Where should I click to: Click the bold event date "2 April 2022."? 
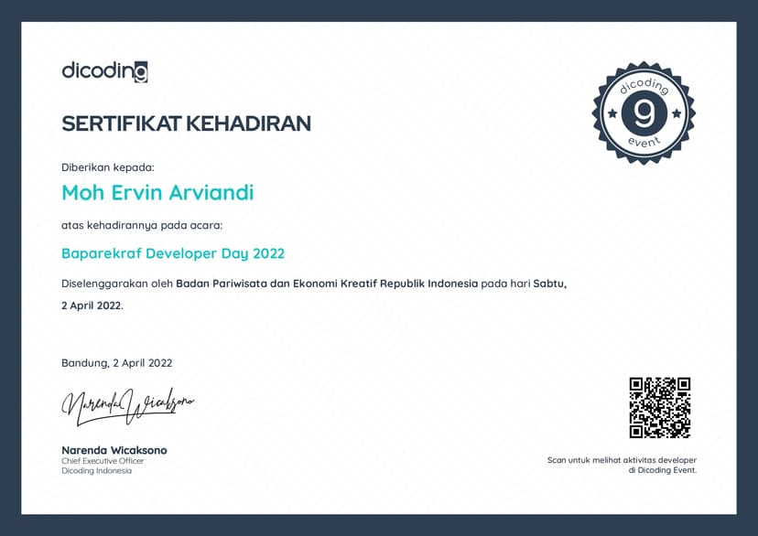point(92,306)
